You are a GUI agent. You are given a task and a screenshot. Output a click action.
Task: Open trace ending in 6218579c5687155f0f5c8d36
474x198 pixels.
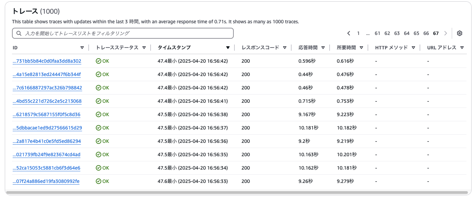(47, 114)
